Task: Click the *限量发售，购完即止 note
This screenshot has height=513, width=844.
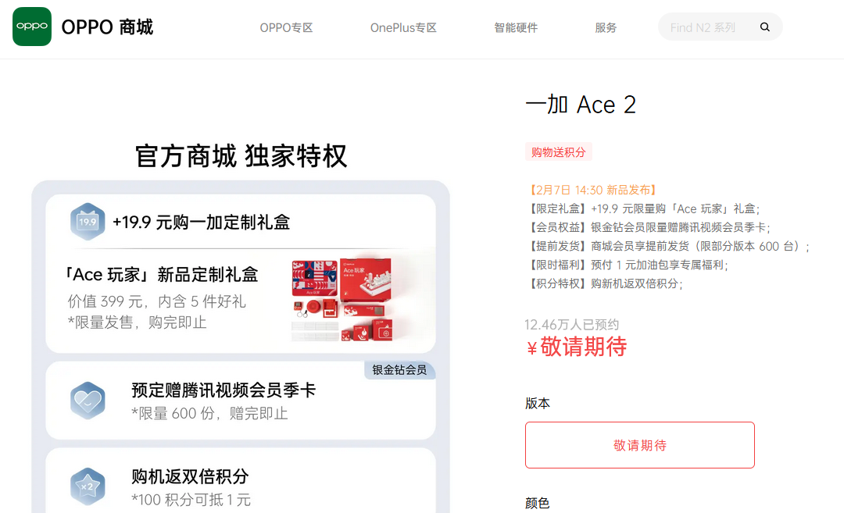Action: [138, 322]
